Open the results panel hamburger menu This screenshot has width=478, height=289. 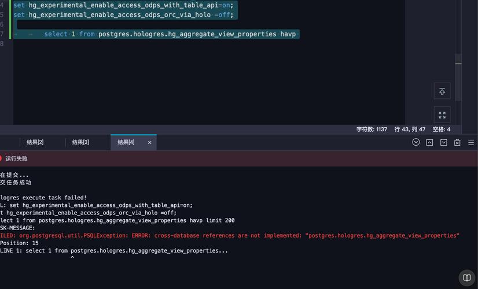coord(471,142)
